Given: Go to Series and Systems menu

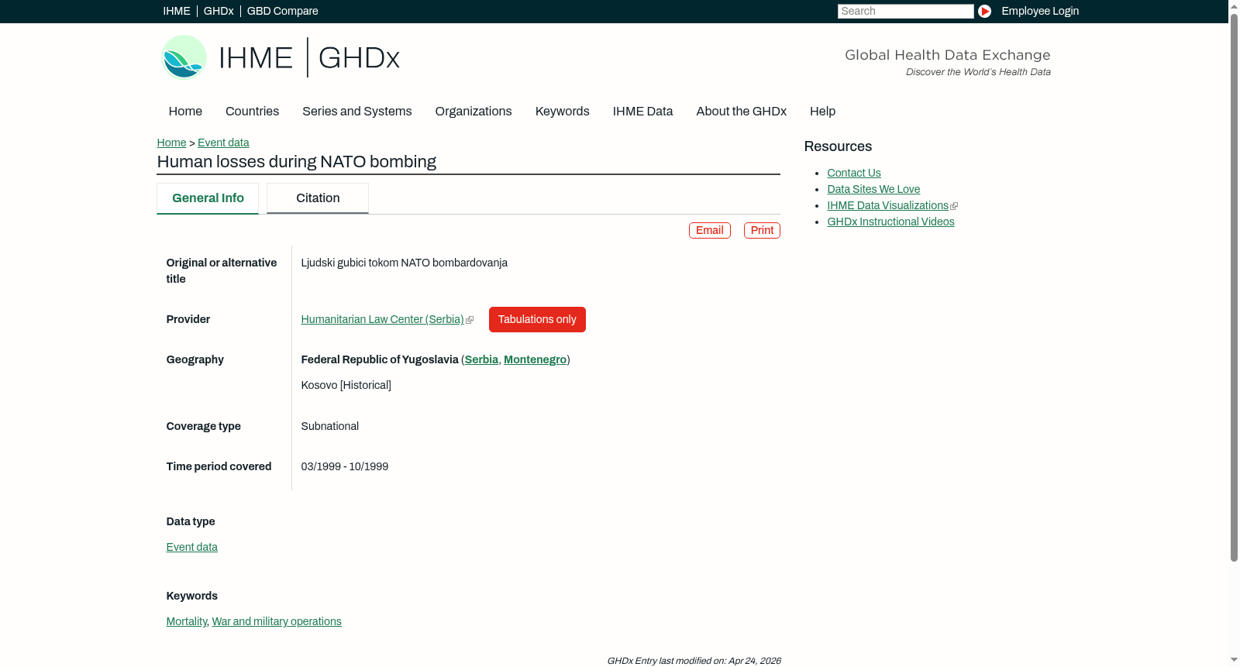Looking at the screenshot, I should (357, 112).
